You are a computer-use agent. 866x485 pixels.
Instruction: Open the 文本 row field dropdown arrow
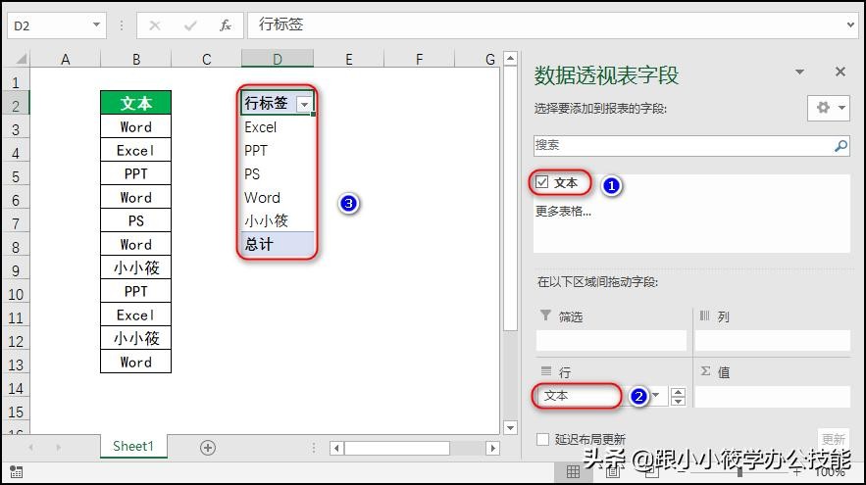[x=656, y=396]
